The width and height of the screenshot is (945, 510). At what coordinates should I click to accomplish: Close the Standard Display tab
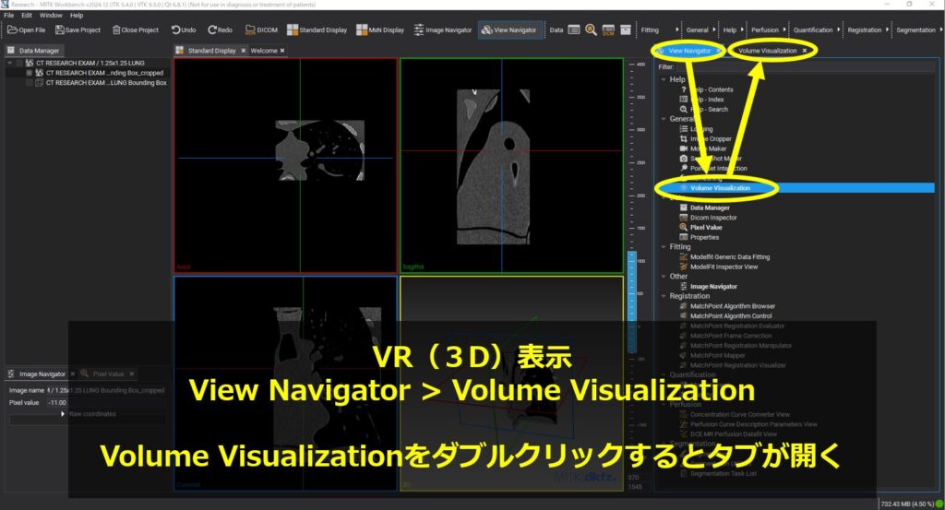click(x=244, y=51)
